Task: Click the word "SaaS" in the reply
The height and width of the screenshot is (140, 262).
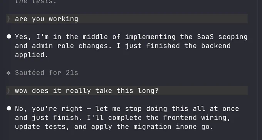Action: click(205, 37)
